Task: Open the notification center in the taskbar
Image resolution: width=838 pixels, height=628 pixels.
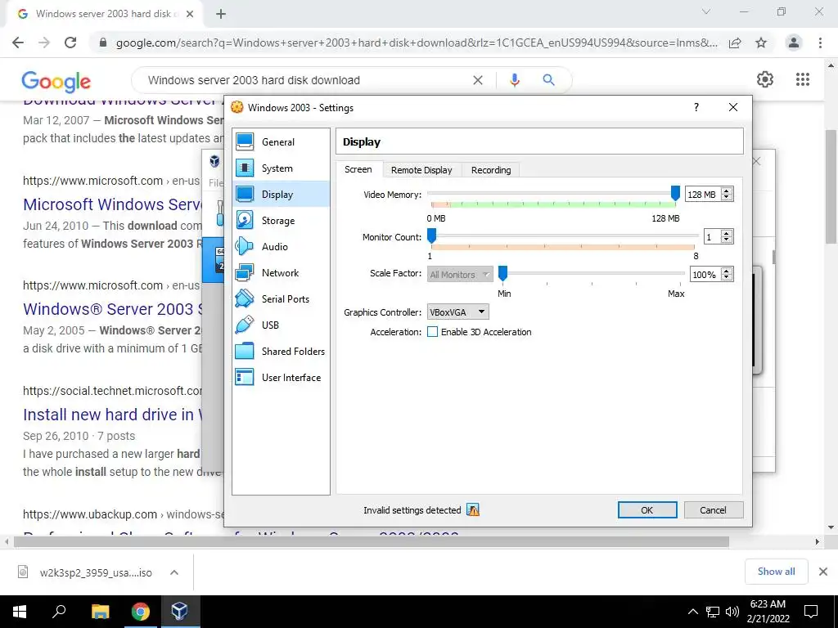Action: coord(811,612)
